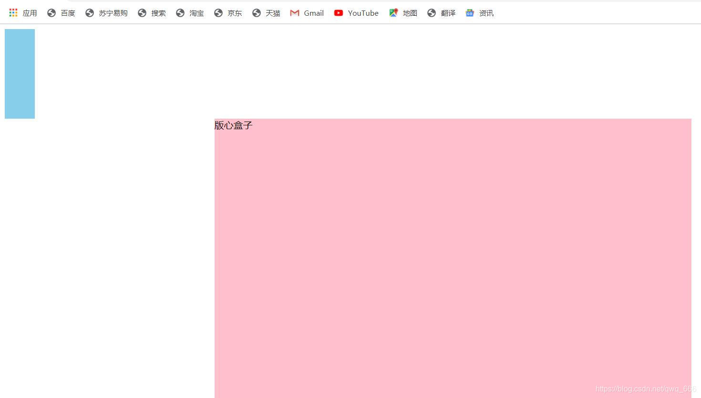Click the 地图 map pin icon

click(393, 13)
